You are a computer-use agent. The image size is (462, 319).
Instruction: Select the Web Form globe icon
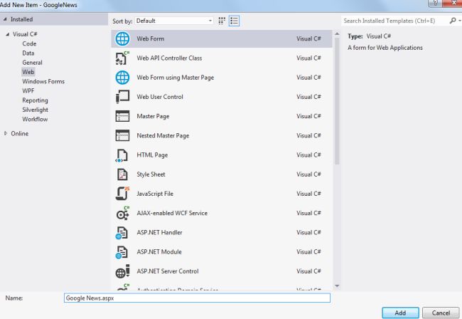(x=122, y=38)
